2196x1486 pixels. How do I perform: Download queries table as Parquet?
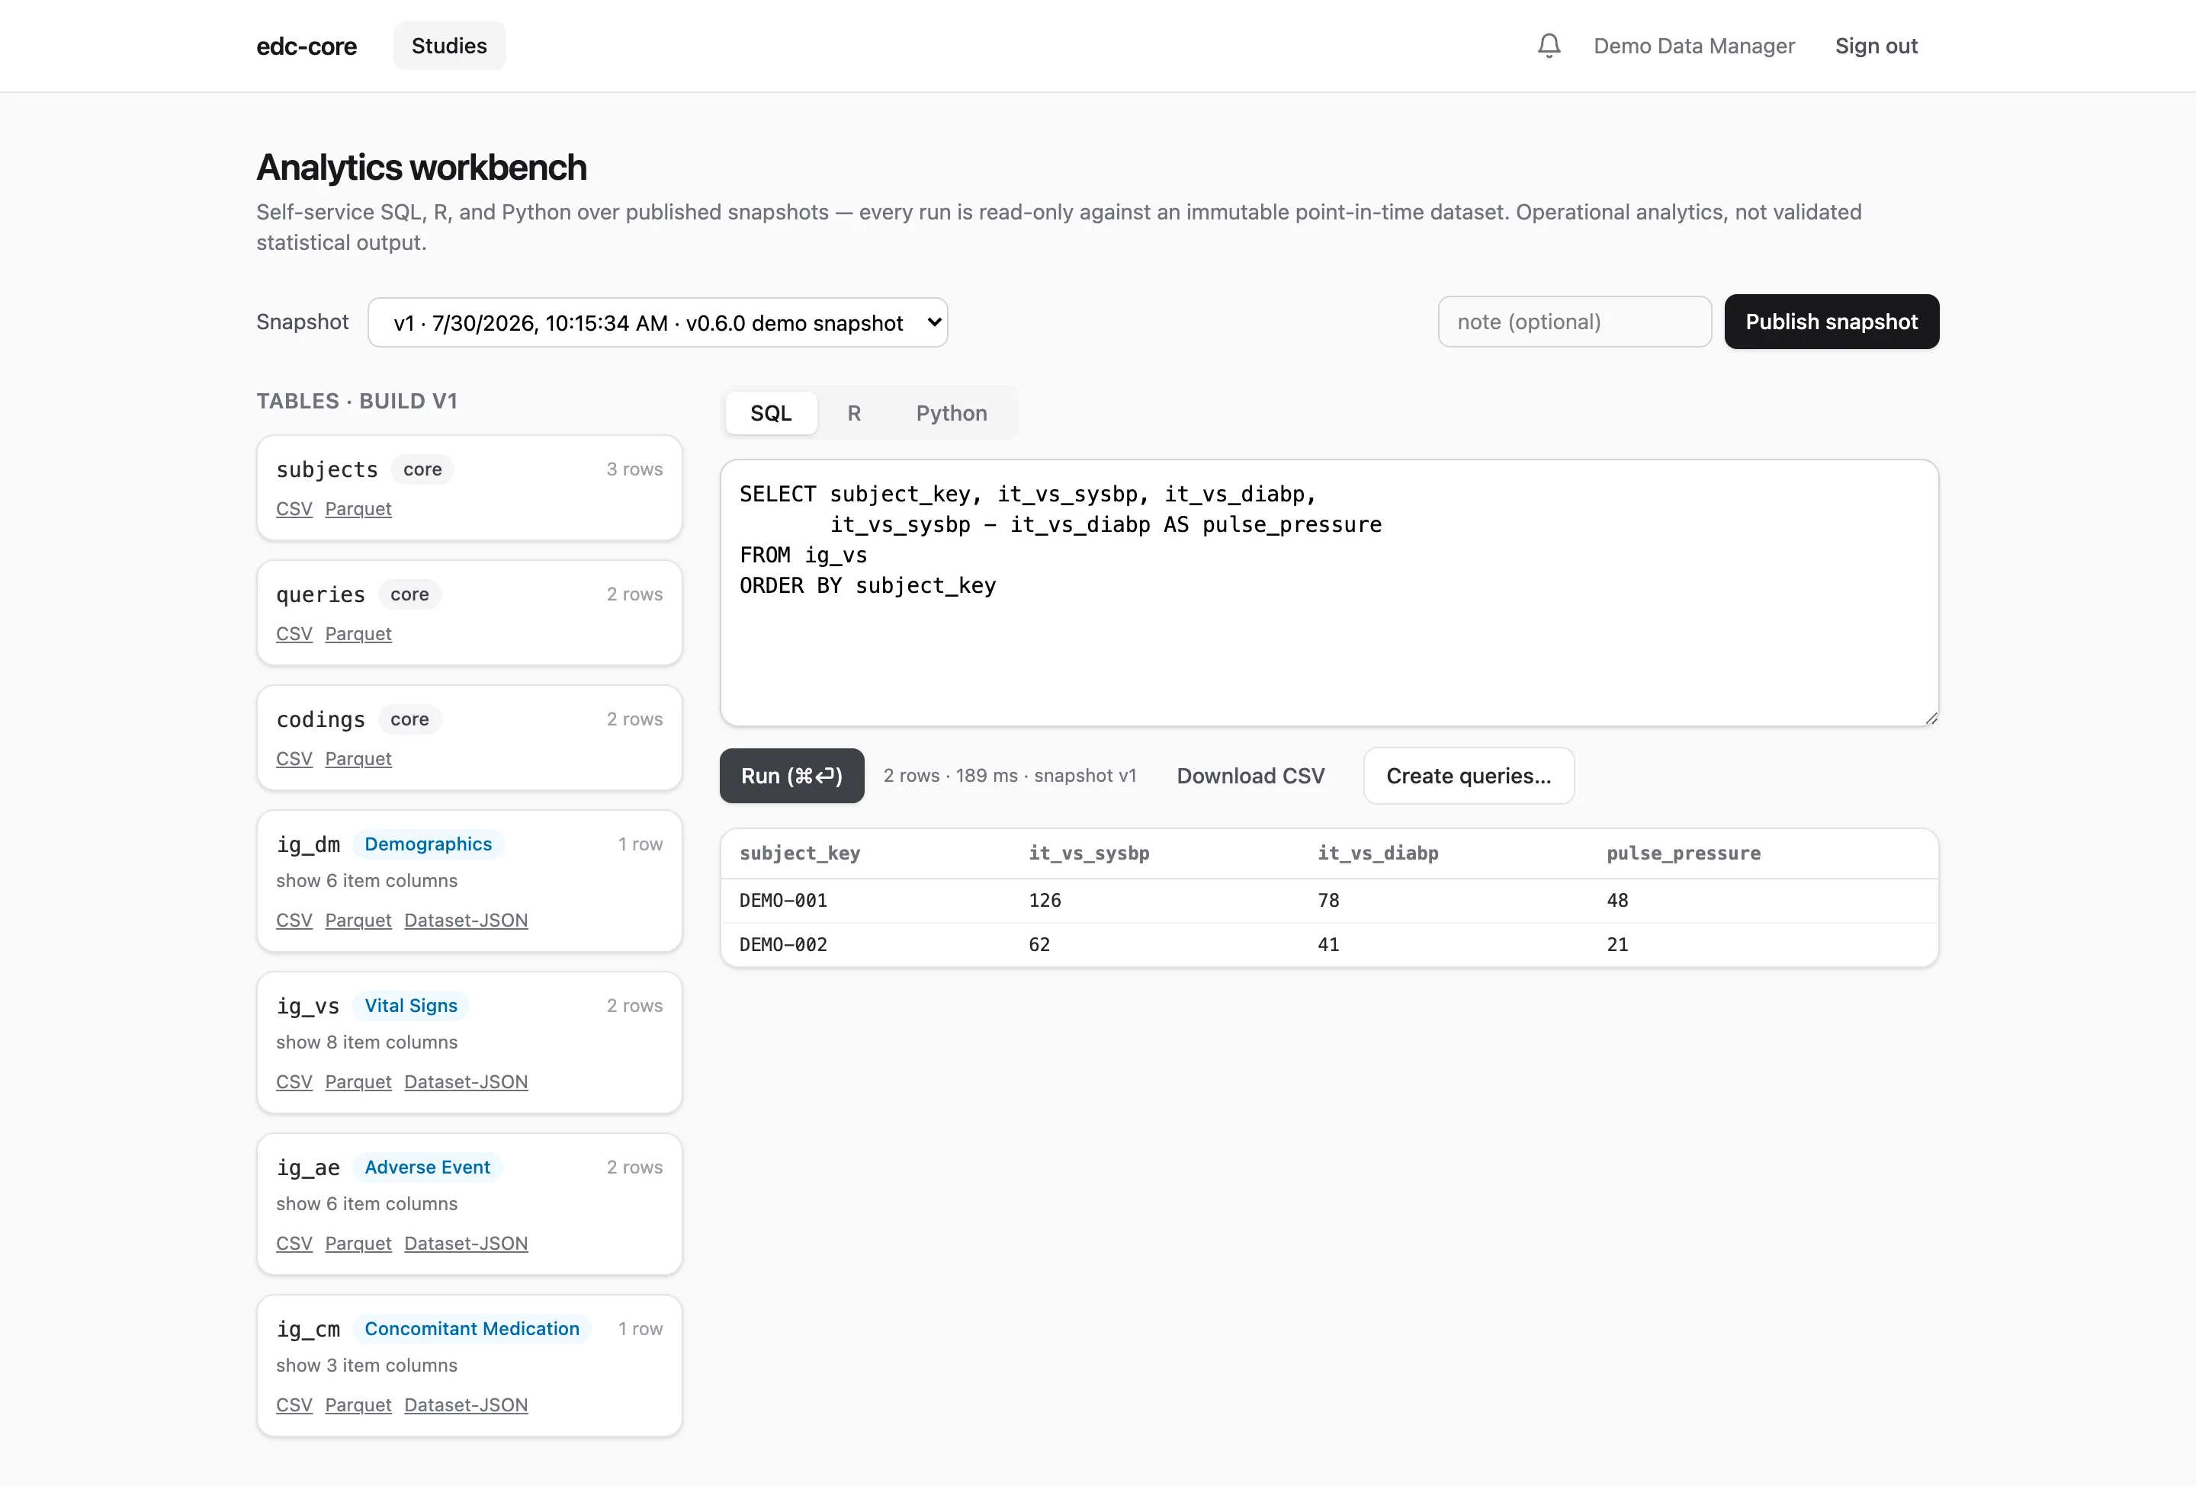click(358, 633)
